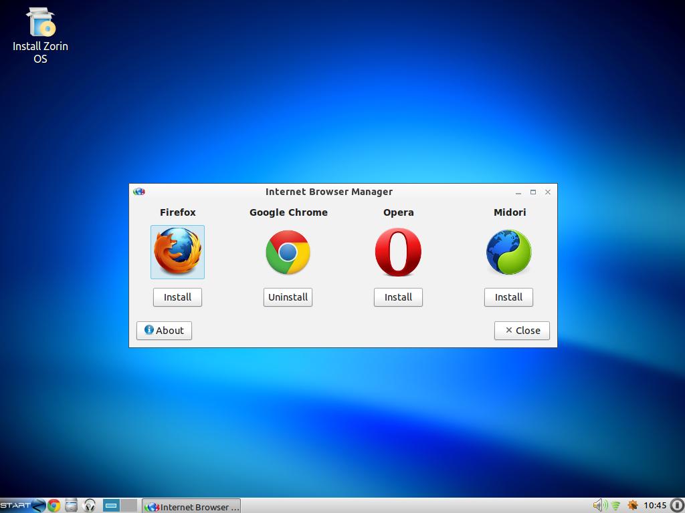Click the red Opera logo

(x=398, y=252)
